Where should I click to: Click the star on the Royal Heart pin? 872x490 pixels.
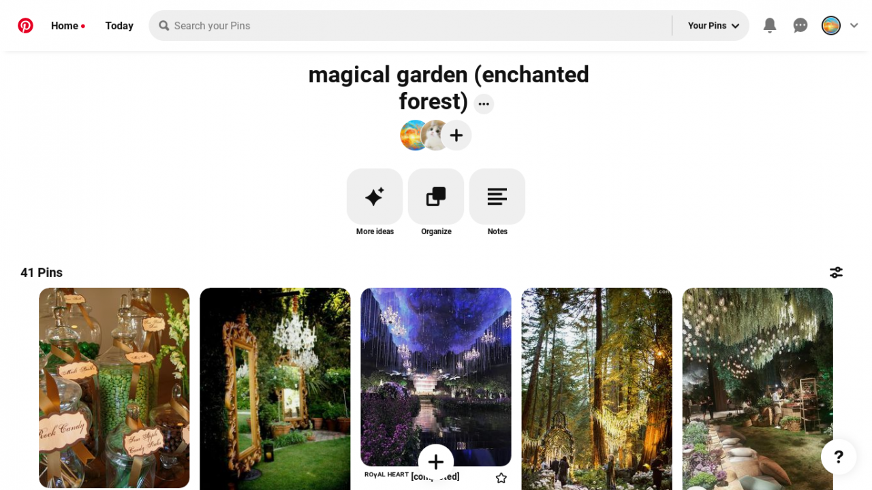tap(501, 478)
